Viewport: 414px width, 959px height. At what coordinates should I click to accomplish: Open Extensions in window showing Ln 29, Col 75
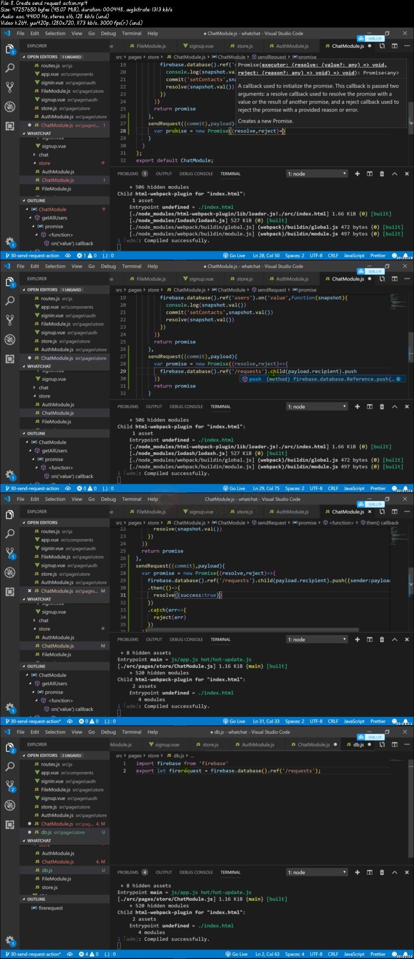(10, 359)
